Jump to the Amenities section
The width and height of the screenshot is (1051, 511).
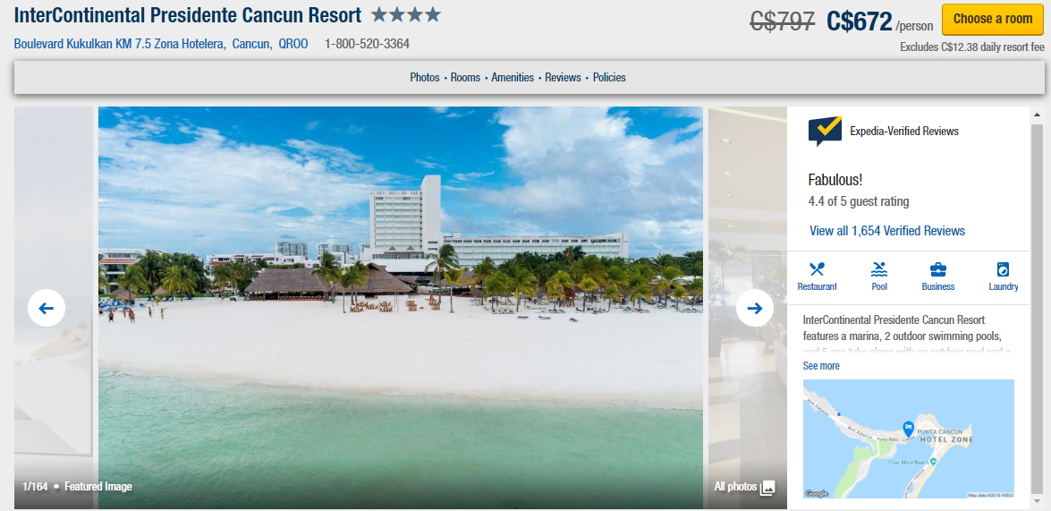pyautogui.click(x=513, y=77)
